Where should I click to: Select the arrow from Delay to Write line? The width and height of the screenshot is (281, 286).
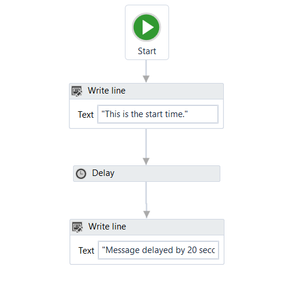147,200
